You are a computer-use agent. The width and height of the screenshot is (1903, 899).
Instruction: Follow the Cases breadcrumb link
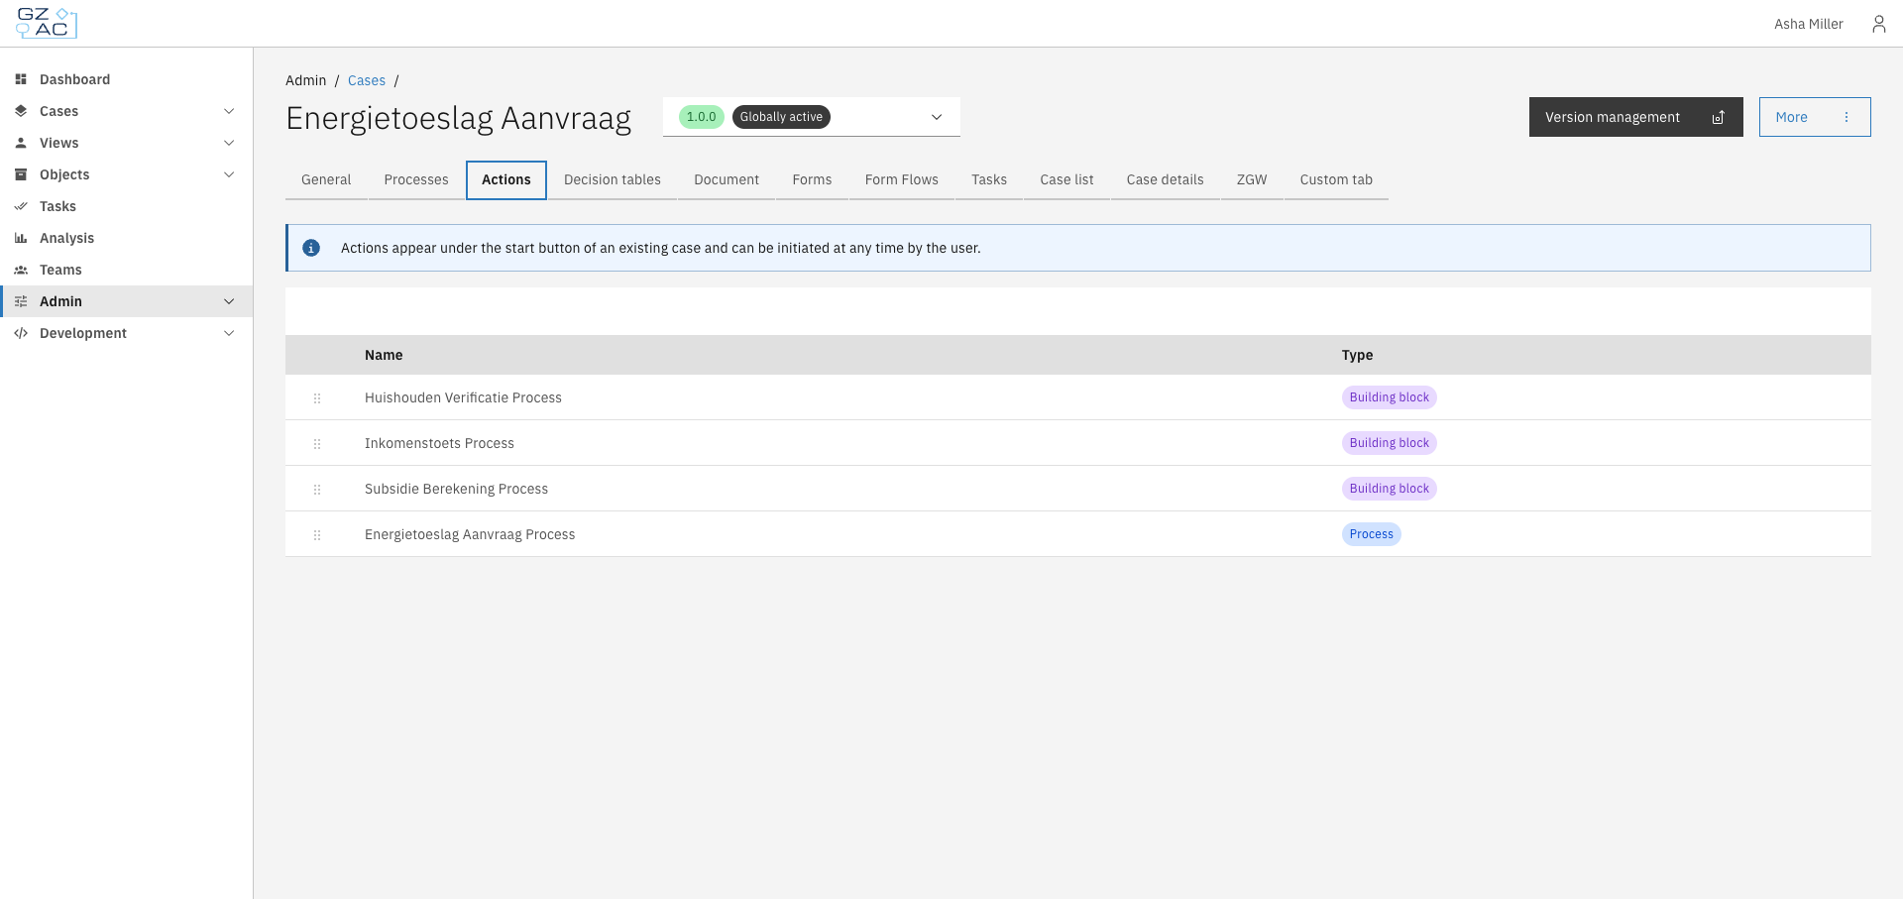367,80
